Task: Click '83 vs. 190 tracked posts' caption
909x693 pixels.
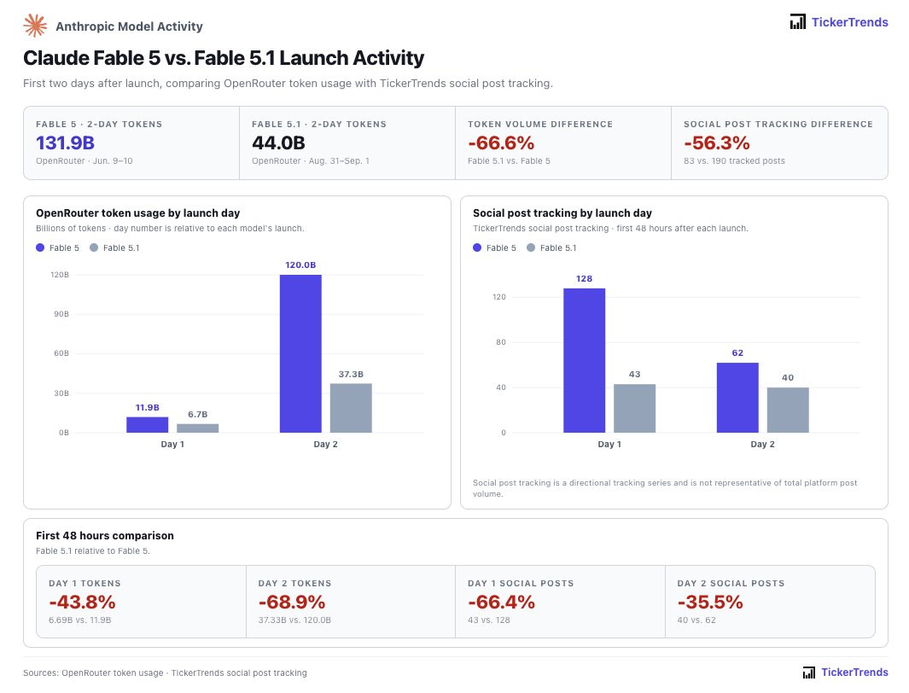Action: tap(734, 161)
